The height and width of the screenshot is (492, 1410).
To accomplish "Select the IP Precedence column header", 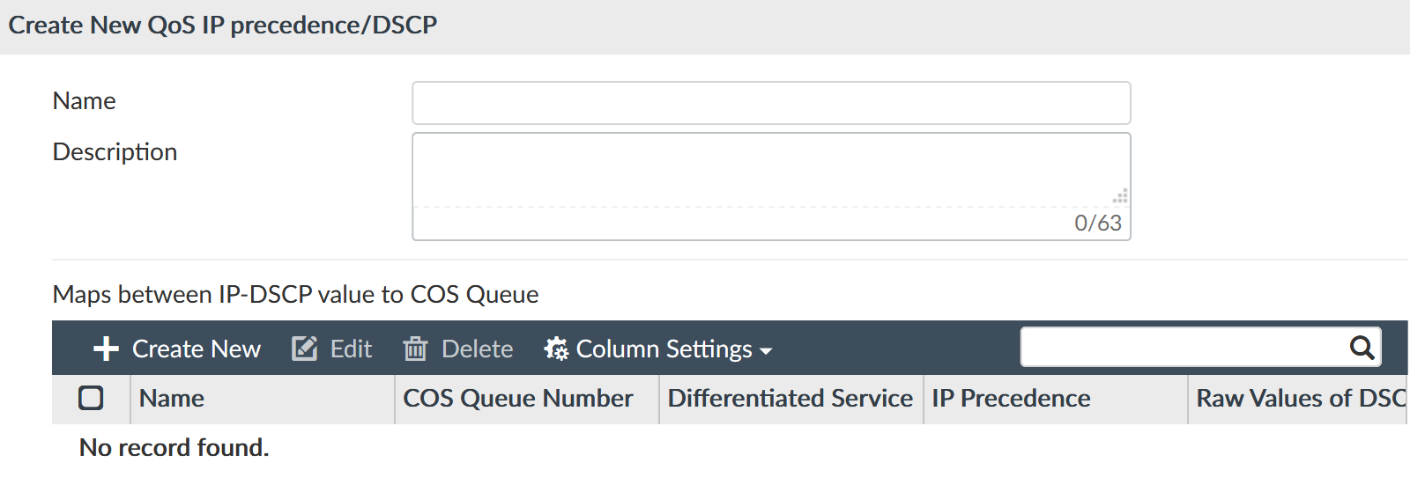I will 1011,399.
